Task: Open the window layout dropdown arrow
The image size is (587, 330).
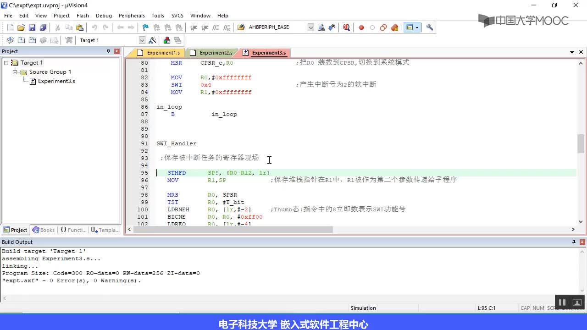Action: tap(417, 27)
